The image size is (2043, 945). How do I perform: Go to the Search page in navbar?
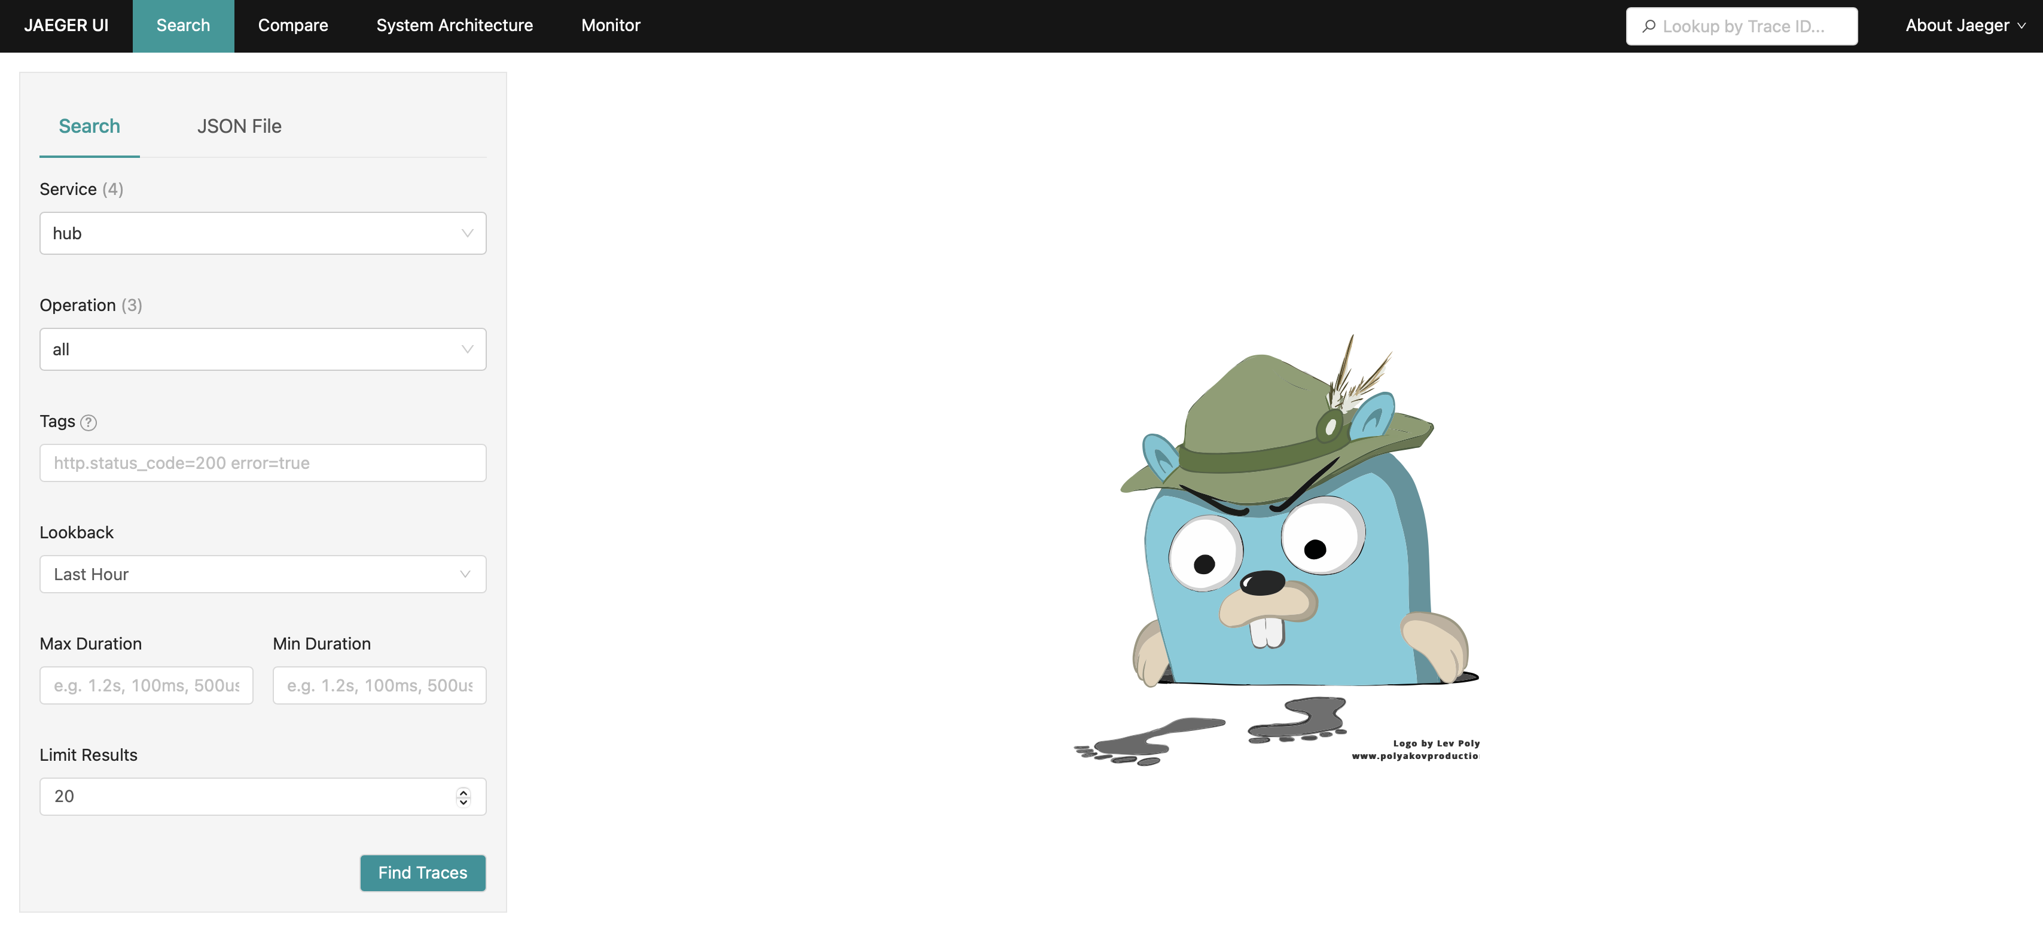click(183, 25)
